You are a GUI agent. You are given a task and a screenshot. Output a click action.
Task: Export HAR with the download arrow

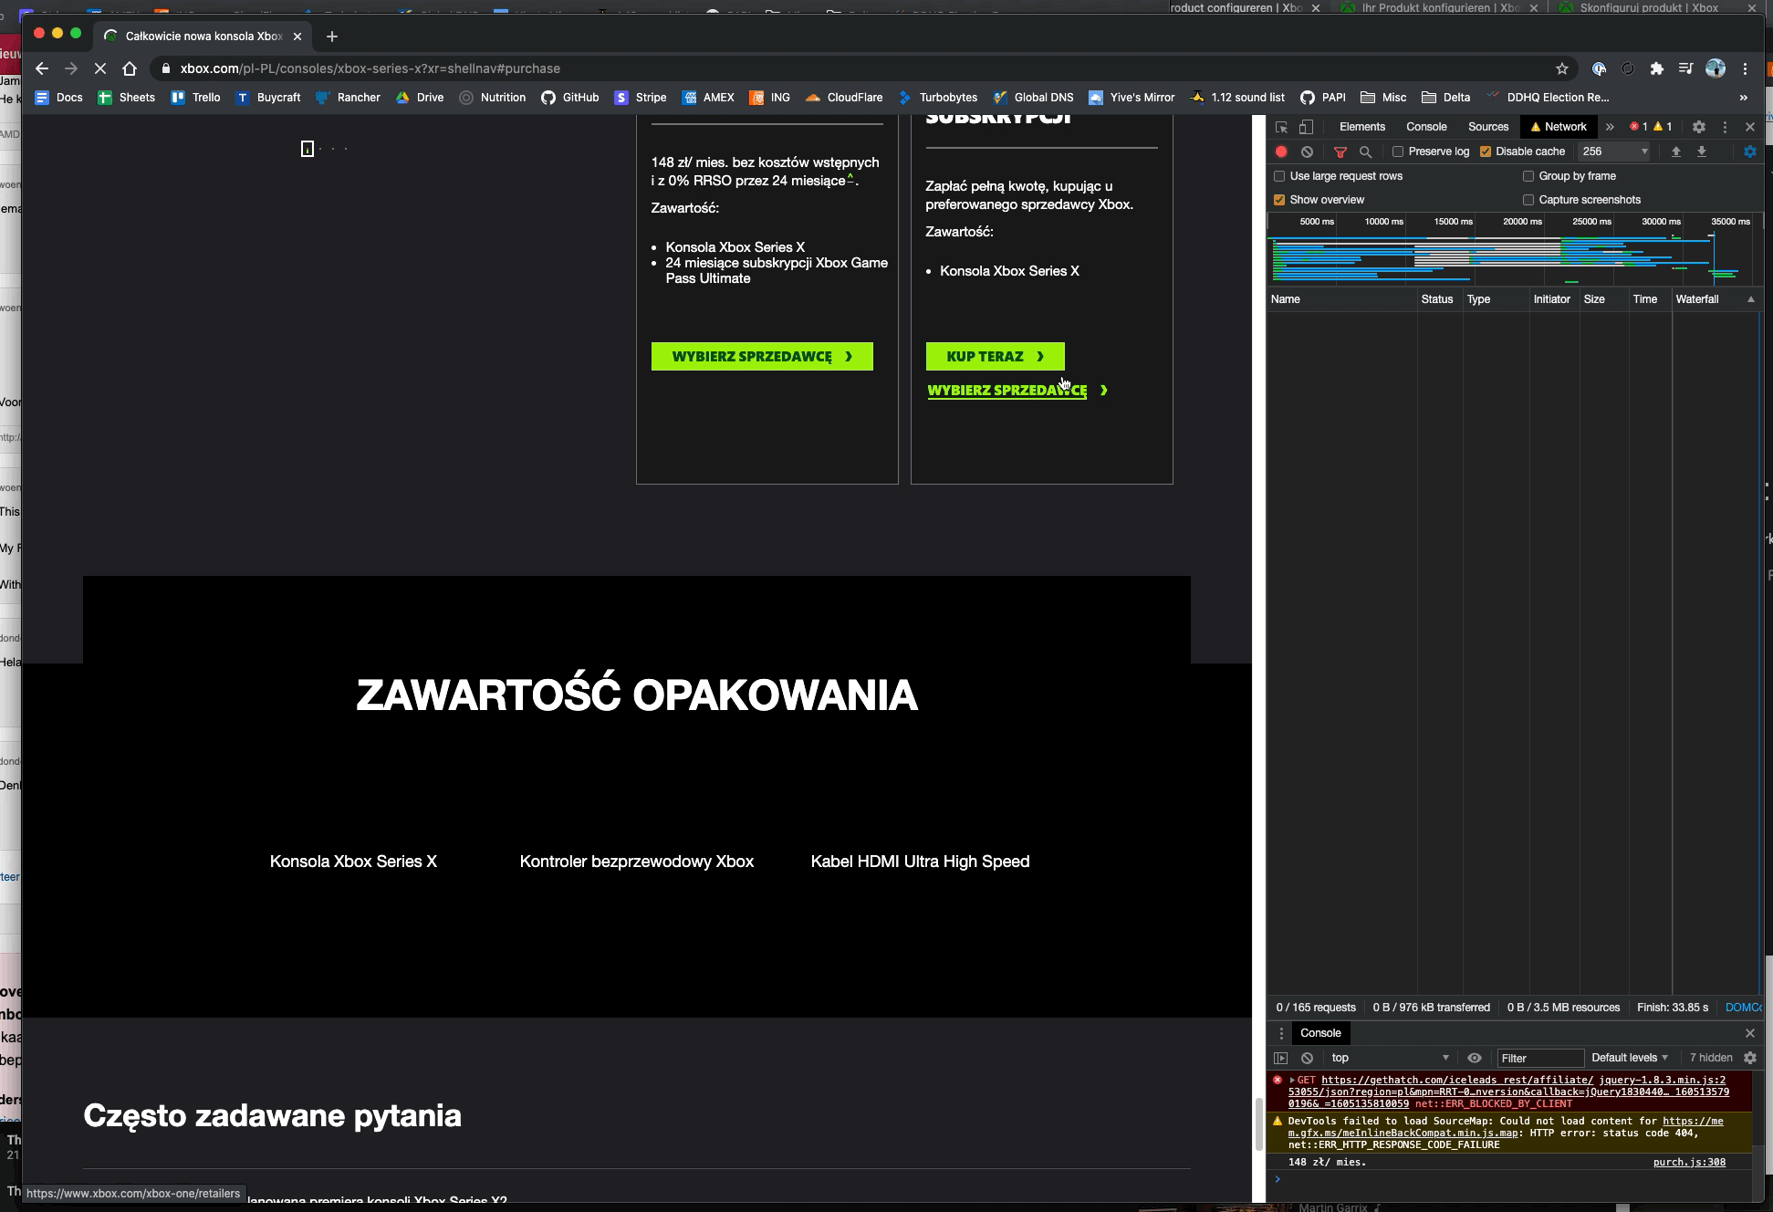1701,151
